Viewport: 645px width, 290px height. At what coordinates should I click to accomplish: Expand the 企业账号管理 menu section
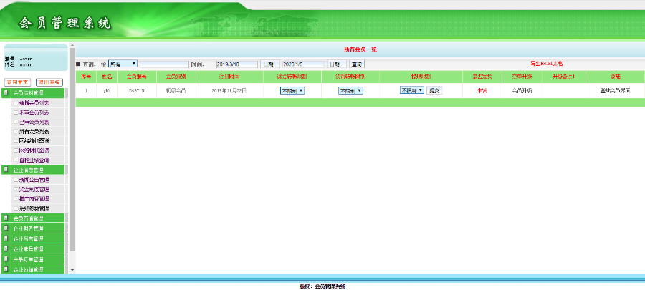tap(33, 248)
